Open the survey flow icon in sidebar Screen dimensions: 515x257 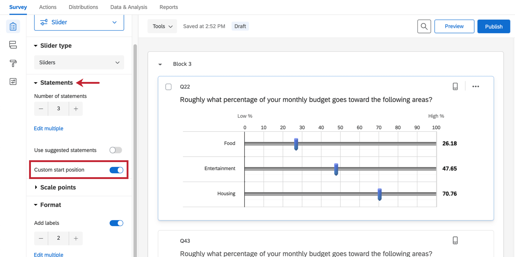(13, 45)
